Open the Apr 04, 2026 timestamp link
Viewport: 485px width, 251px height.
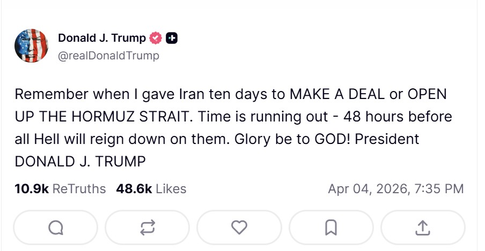pyautogui.click(x=395, y=188)
